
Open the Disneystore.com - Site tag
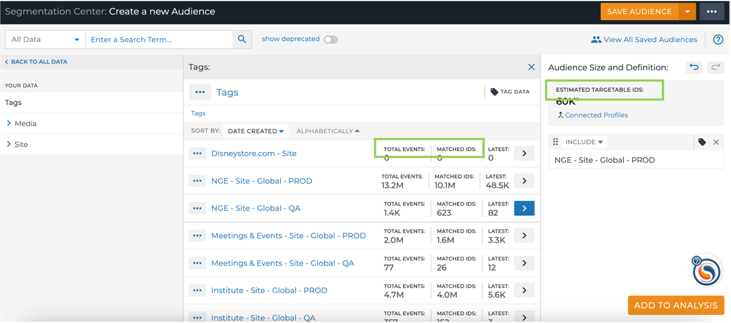point(254,153)
